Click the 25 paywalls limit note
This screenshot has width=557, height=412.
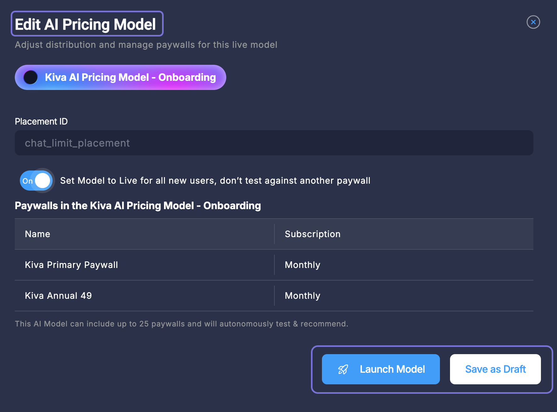[182, 324]
